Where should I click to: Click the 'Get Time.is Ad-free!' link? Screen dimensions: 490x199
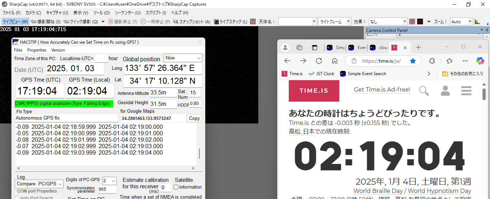point(382,89)
